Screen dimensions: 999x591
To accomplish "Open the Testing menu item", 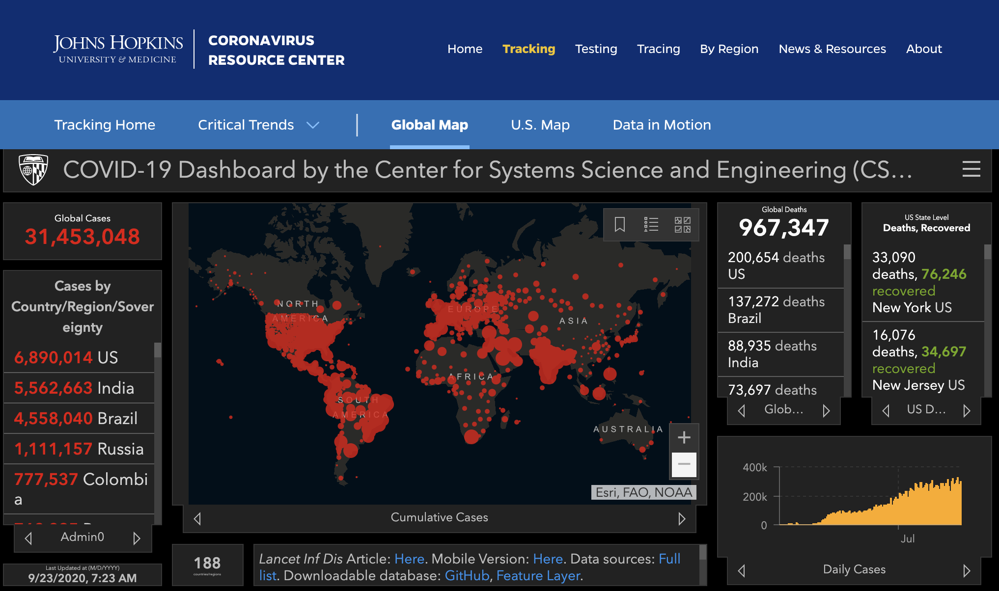I will pyautogui.click(x=596, y=49).
